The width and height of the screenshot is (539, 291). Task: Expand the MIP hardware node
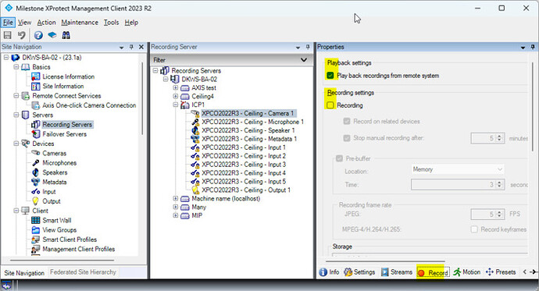(x=175, y=215)
